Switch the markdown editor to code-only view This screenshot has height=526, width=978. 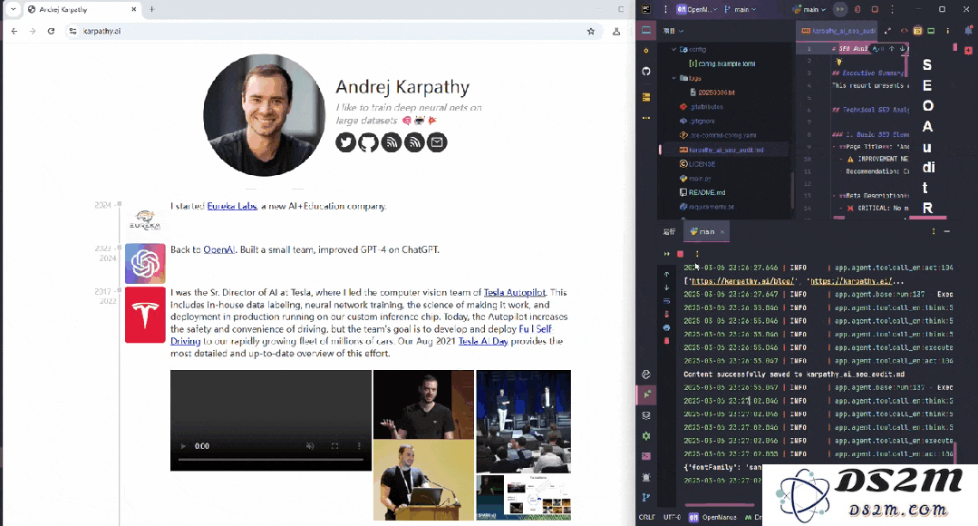point(904,31)
